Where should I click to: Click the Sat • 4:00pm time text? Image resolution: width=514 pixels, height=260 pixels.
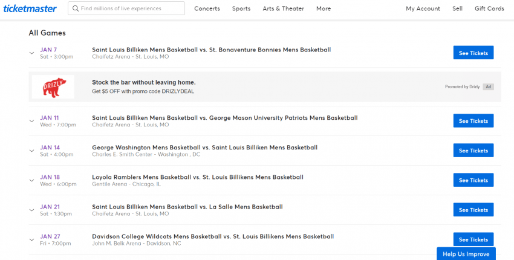coord(57,154)
